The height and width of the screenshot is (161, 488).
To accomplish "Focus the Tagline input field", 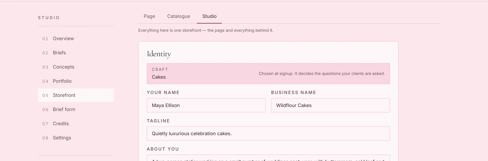I will point(268,134).
